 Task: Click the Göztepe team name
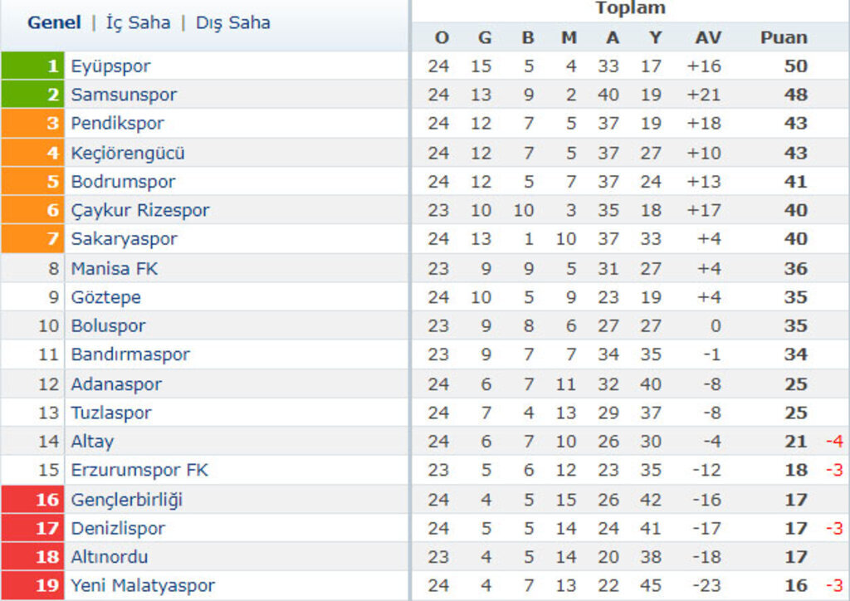(105, 297)
